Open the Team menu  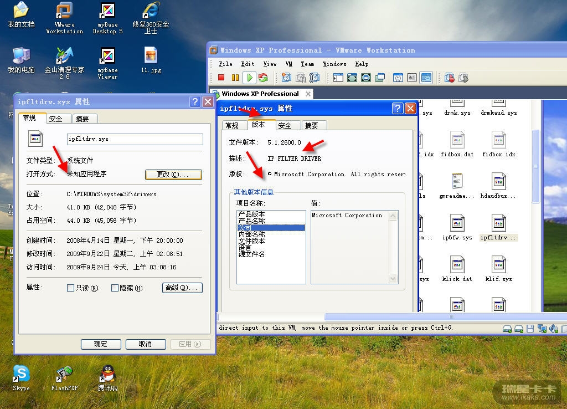coord(307,64)
